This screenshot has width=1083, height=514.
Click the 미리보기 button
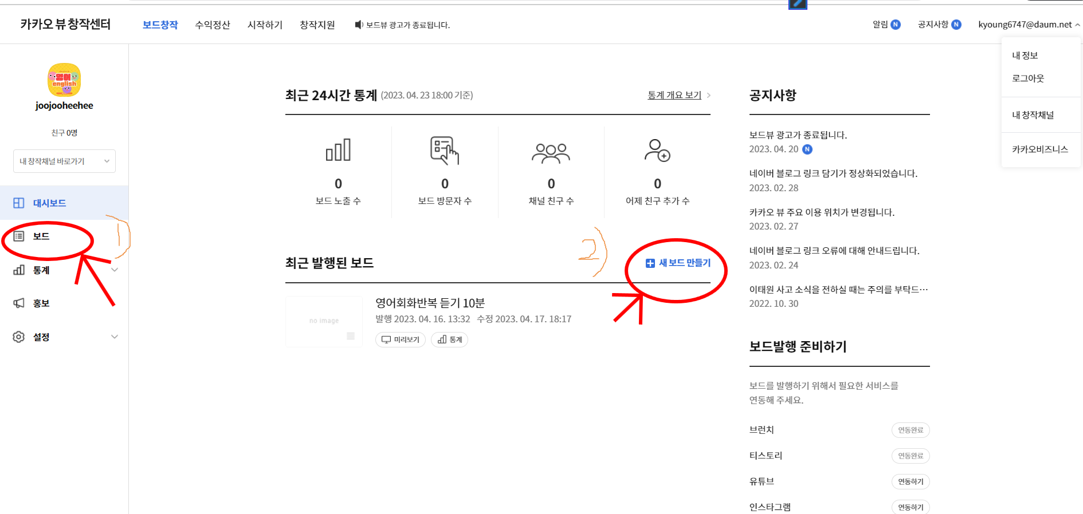[401, 340]
